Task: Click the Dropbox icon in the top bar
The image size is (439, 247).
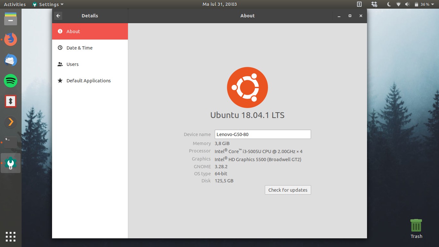Action: pos(374,5)
